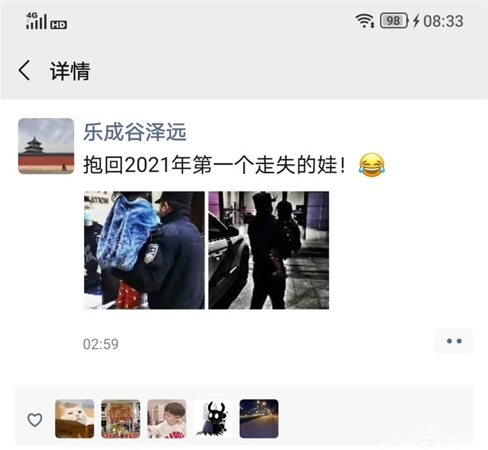Image resolution: width=488 pixels, height=450 pixels.
Task: Tap the 02:59 post timestamp
Action: pyautogui.click(x=101, y=344)
